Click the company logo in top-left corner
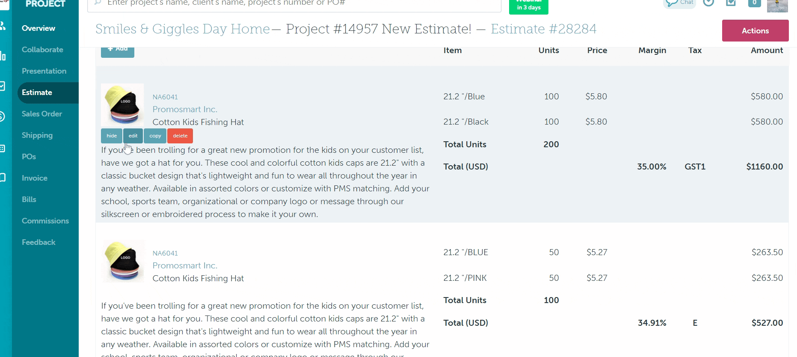This screenshot has height=357, width=797. click(x=4, y=4)
